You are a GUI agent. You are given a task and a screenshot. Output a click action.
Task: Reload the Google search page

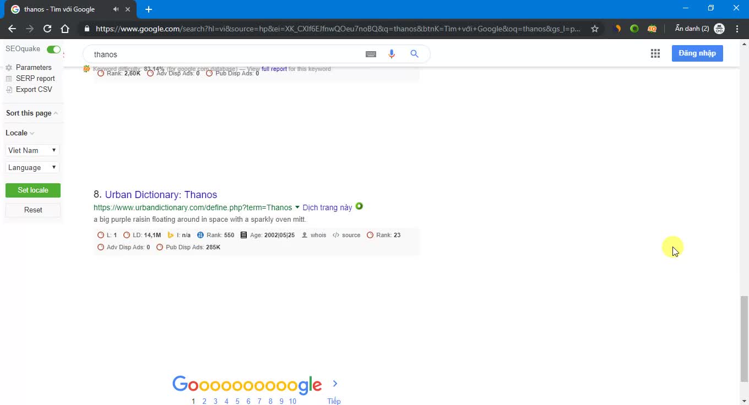pyautogui.click(x=47, y=29)
